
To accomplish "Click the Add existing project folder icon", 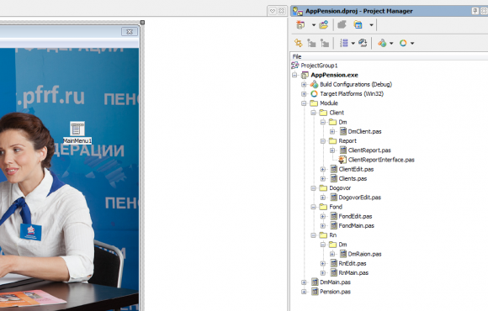I will (x=323, y=24).
